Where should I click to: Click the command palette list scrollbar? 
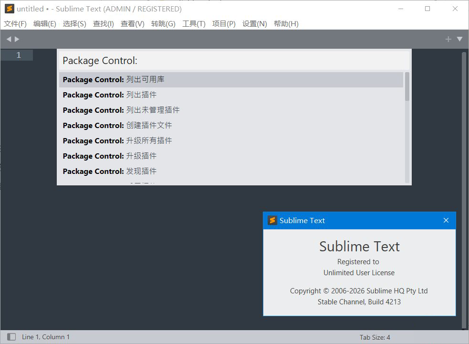click(x=407, y=86)
